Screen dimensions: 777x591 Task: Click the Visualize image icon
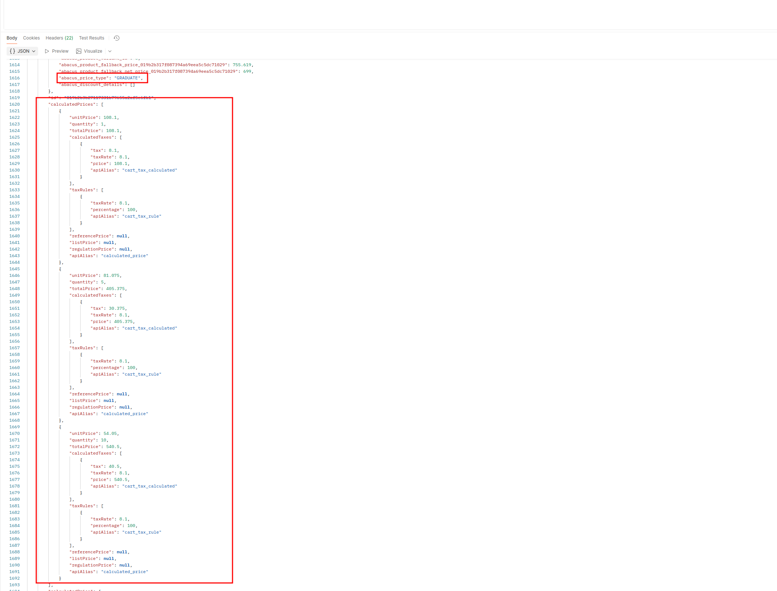[79, 51]
